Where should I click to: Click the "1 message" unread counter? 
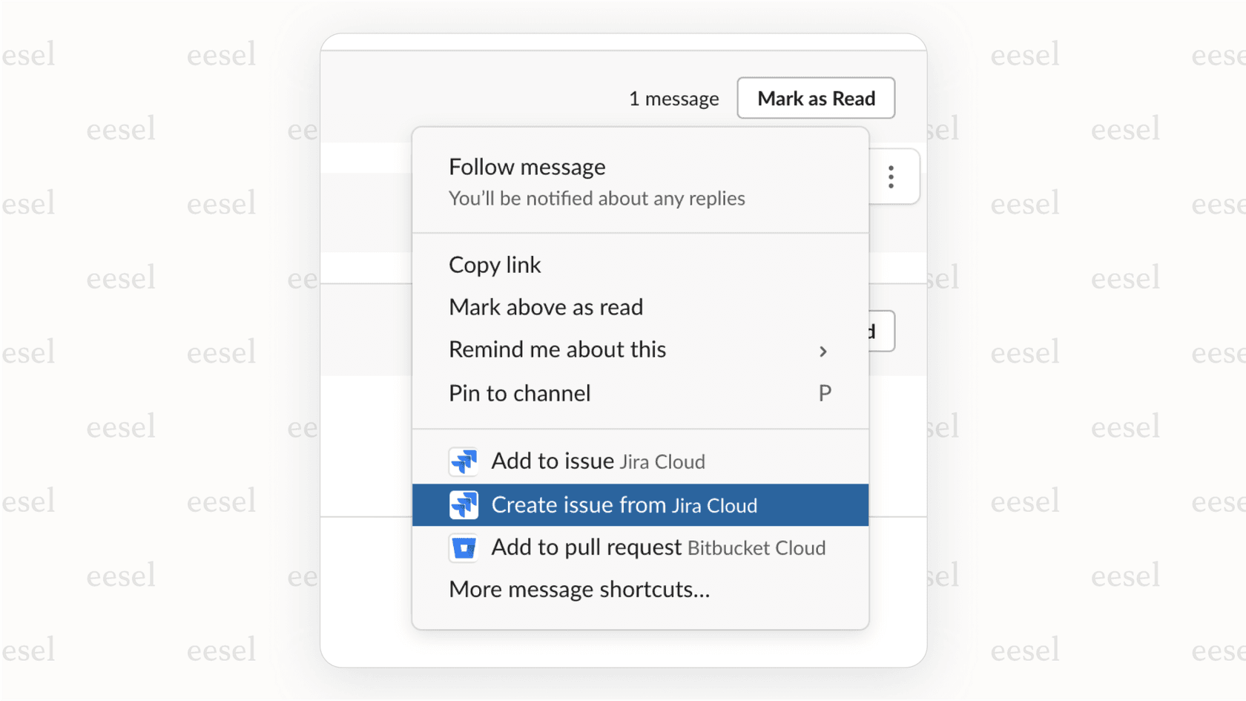pyautogui.click(x=673, y=98)
